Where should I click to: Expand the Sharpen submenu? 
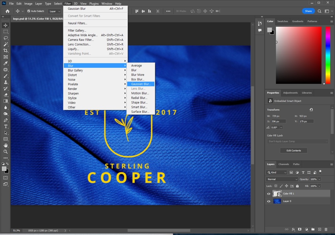96,93
